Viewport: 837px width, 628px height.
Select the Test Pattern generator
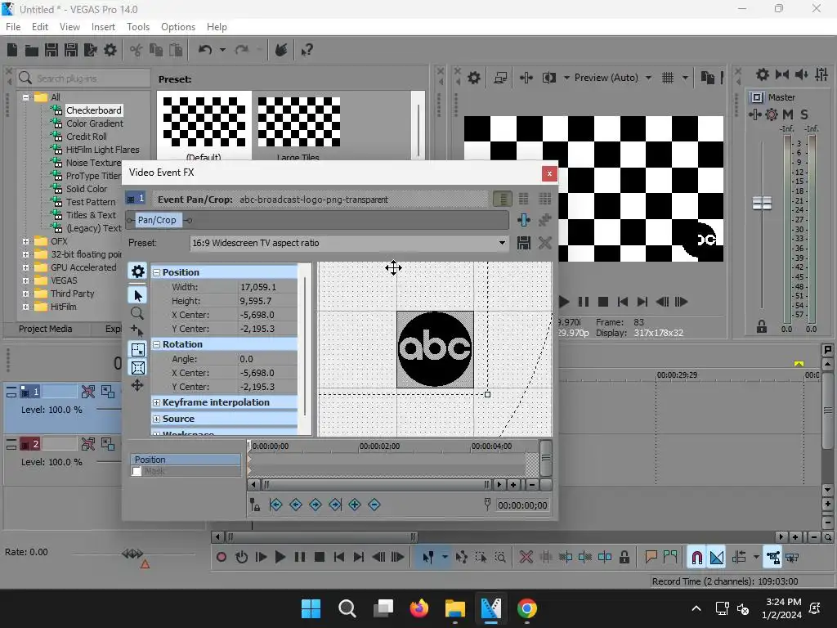pos(91,202)
